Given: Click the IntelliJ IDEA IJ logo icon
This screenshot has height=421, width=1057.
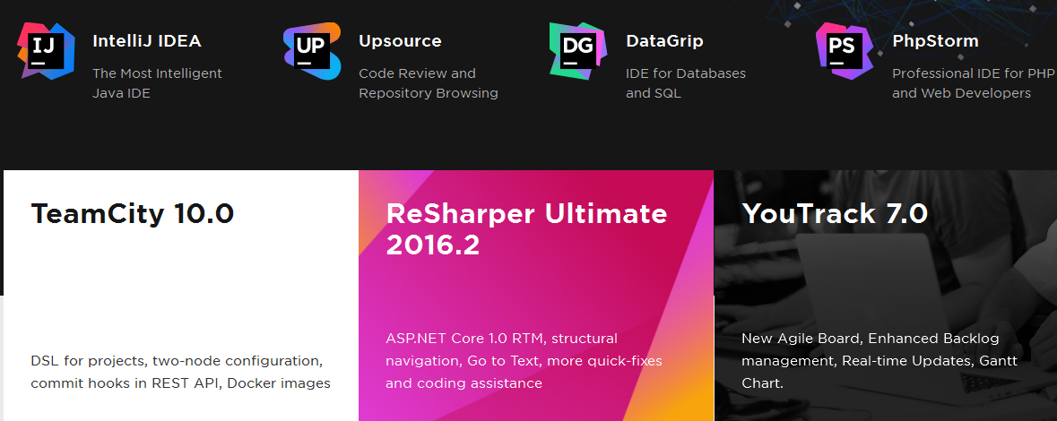Looking at the screenshot, I should click(46, 52).
